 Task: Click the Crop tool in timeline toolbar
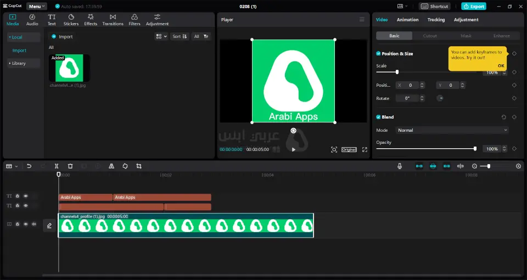(x=139, y=166)
